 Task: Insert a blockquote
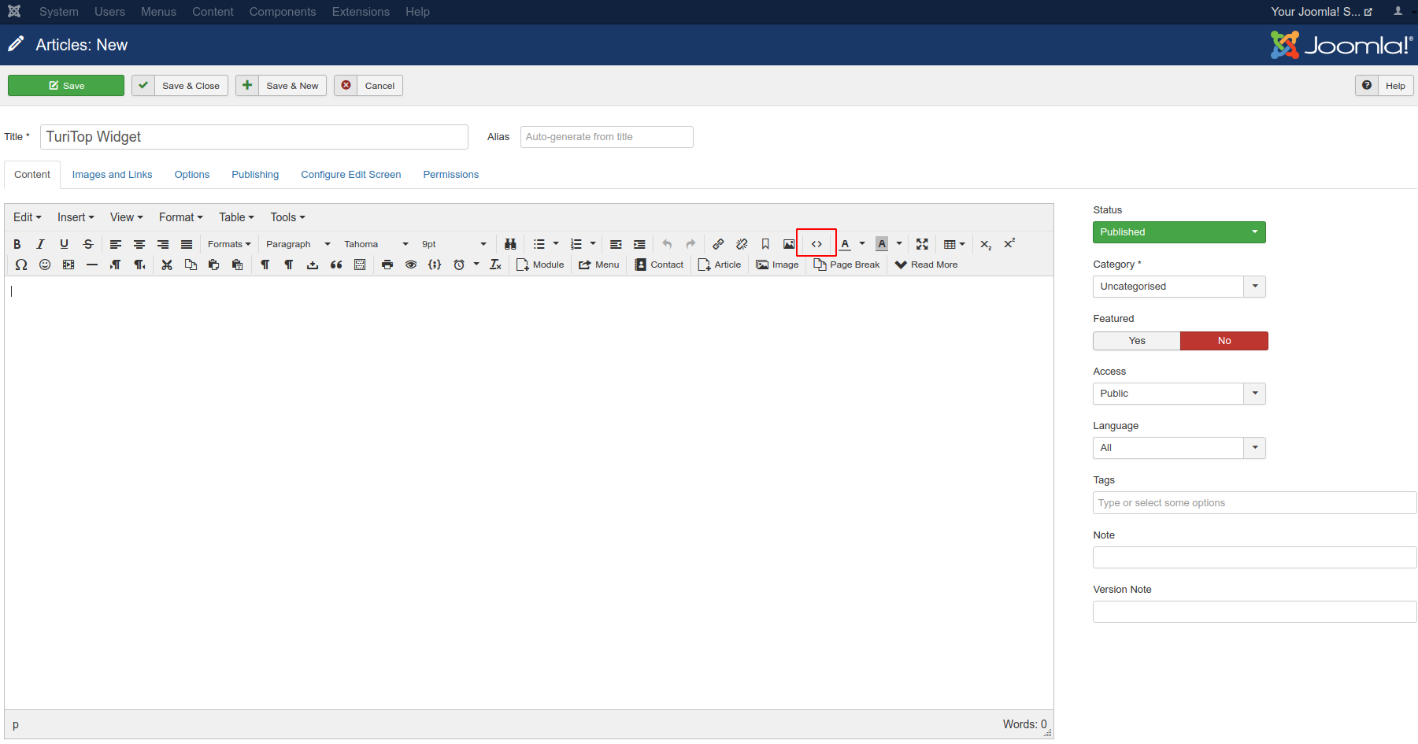click(336, 265)
